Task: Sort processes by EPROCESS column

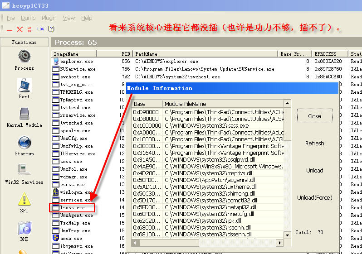Action: pyautogui.click(x=330, y=54)
